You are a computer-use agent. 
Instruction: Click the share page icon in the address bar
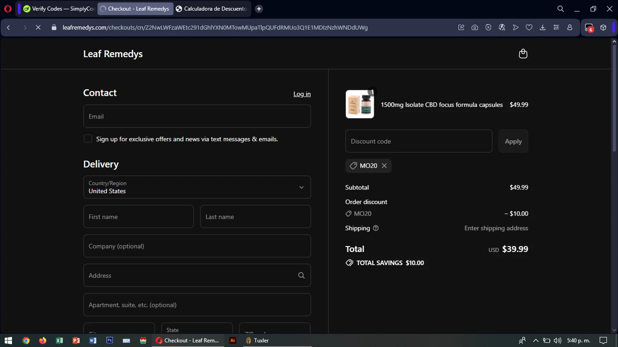tap(461, 28)
